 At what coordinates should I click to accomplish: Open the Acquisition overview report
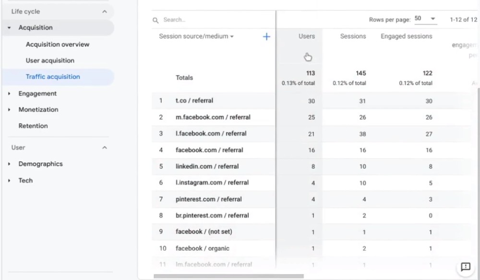tap(58, 44)
